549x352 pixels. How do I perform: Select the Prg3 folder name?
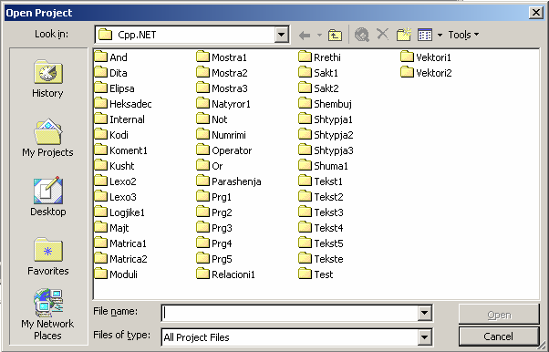222,228
